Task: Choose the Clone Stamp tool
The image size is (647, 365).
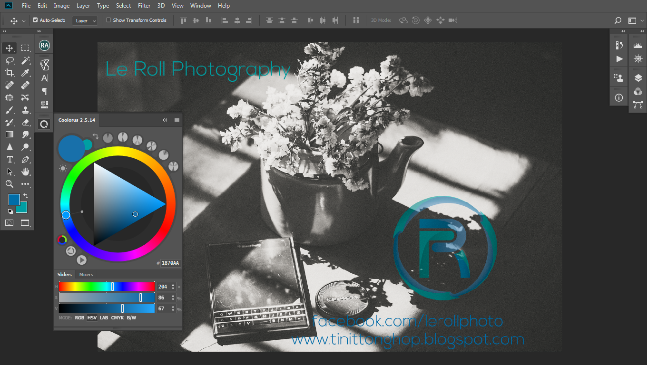Action: point(25,110)
